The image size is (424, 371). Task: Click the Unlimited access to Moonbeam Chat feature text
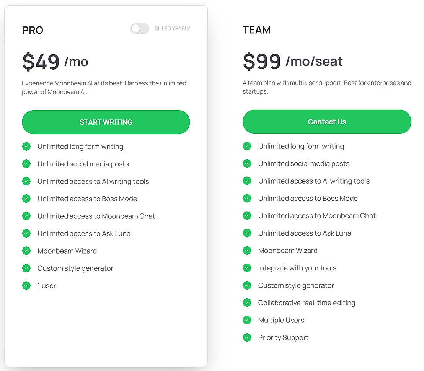click(96, 216)
